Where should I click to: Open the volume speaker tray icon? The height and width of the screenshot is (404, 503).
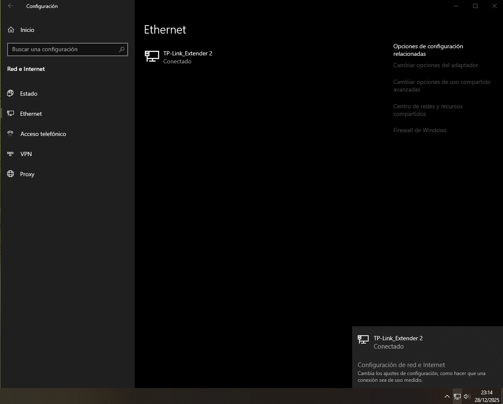coord(467,396)
